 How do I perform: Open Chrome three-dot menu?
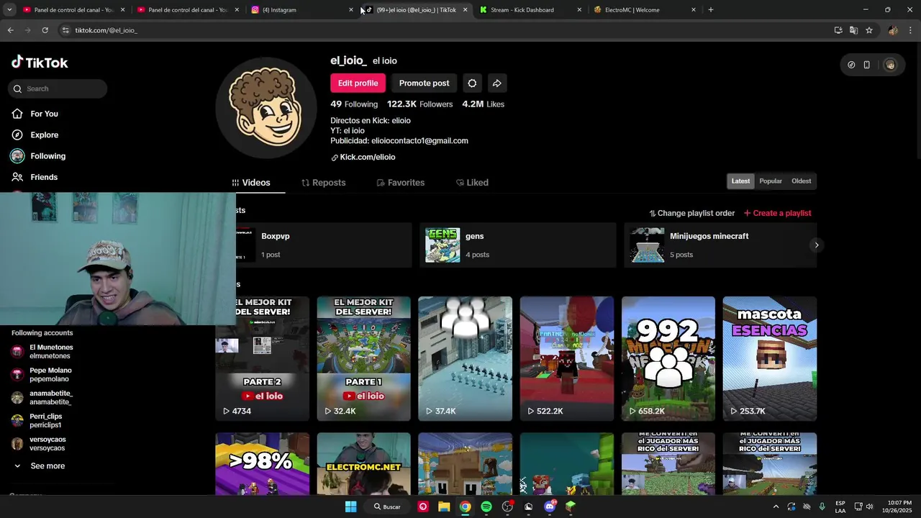[x=911, y=30]
